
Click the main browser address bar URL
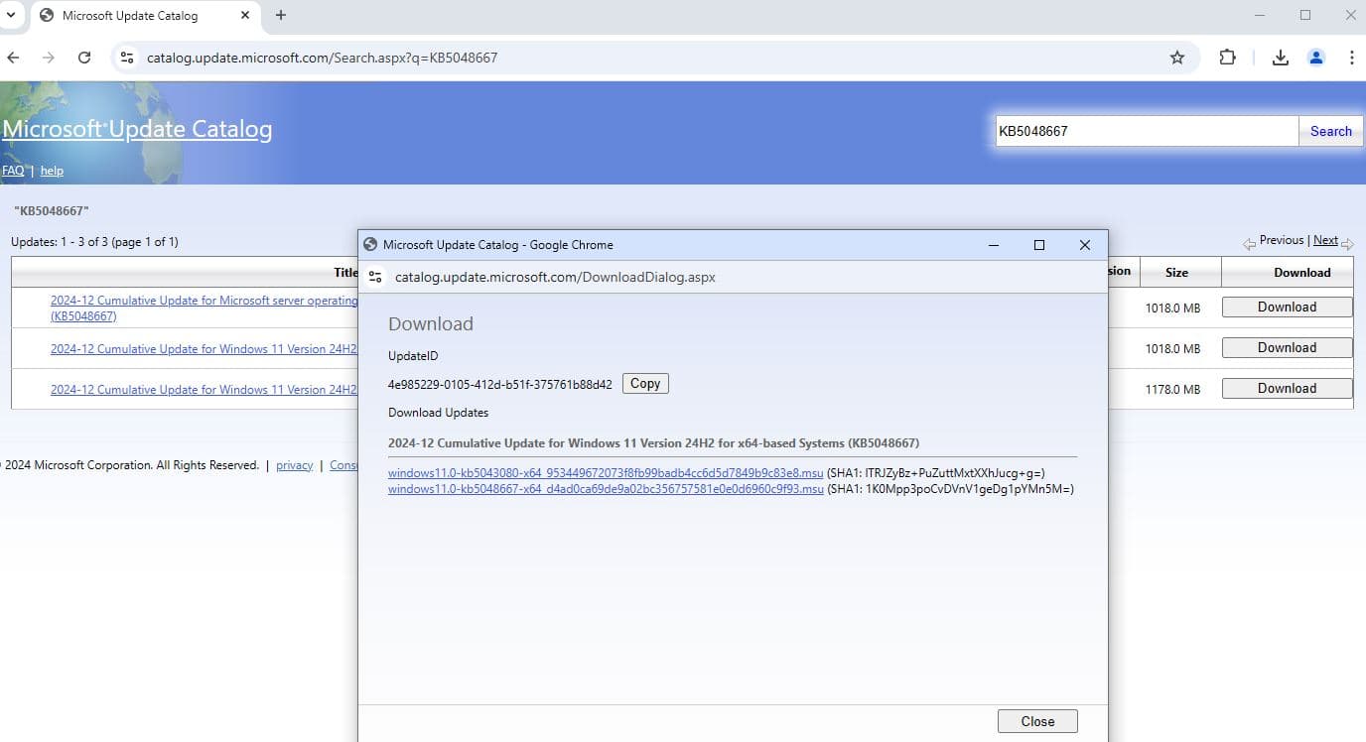(x=323, y=58)
